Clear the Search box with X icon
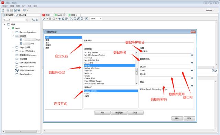Screen dimensions: 220x135 point(27,20)
